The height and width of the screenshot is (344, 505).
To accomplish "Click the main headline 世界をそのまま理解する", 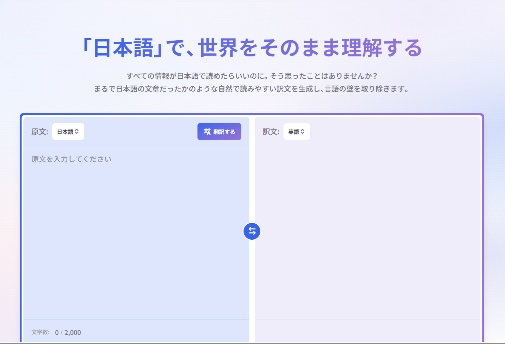I will (310, 48).
